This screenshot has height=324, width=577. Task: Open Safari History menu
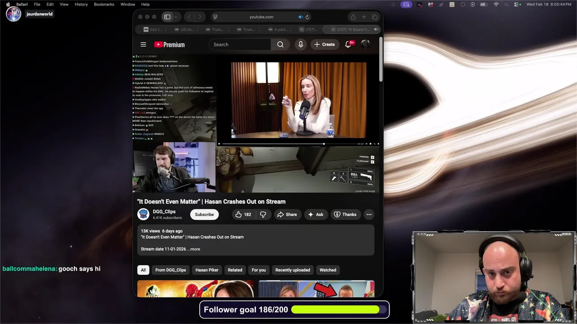tap(81, 4)
